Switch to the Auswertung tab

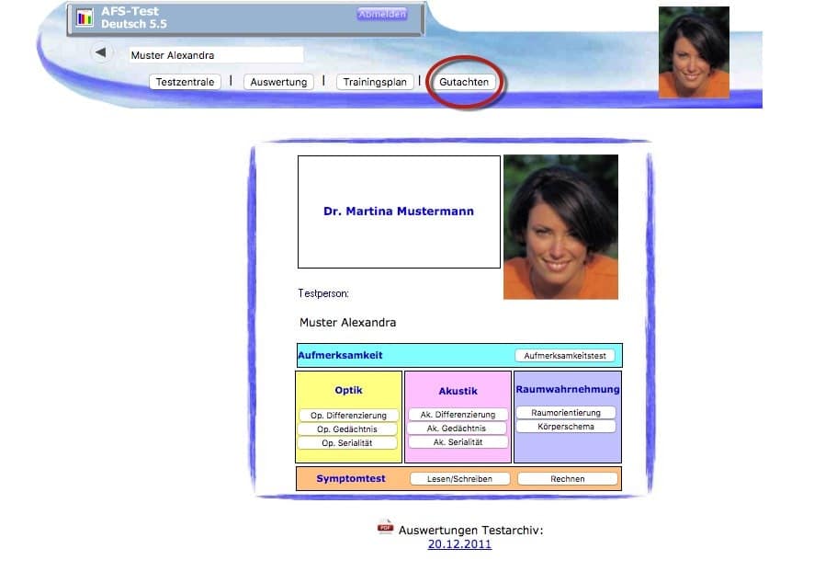coord(278,82)
